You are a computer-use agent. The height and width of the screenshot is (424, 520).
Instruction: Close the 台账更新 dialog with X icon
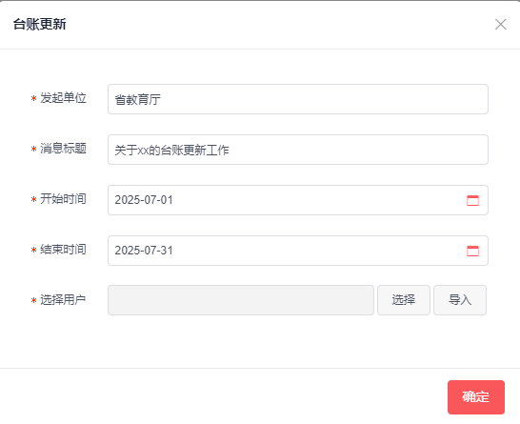click(x=500, y=24)
